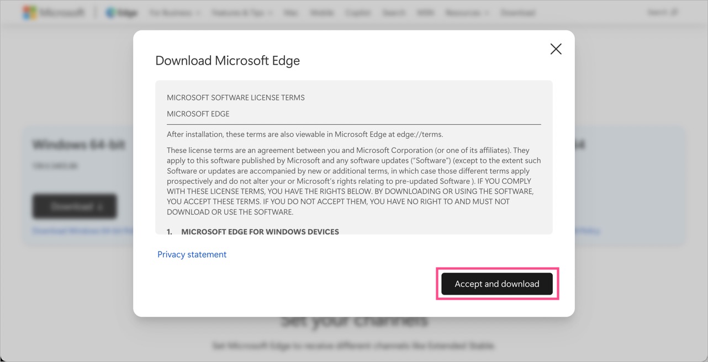Expand the For Business dropdown
The height and width of the screenshot is (362, 708).
pos(174,12)
